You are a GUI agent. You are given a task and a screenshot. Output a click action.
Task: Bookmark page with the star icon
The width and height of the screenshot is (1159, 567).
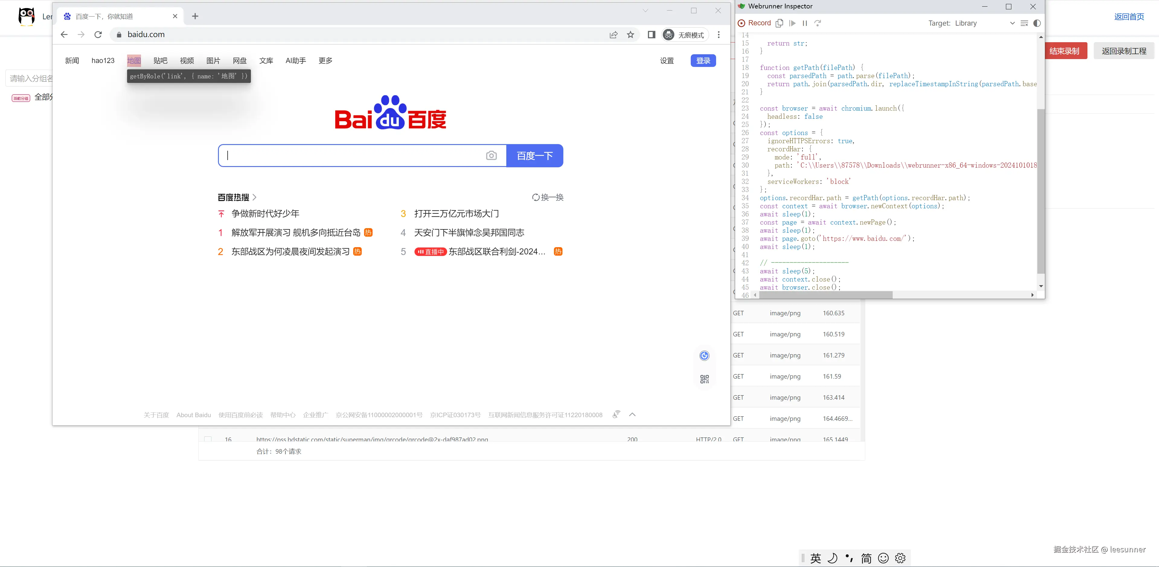pos(630,35)
